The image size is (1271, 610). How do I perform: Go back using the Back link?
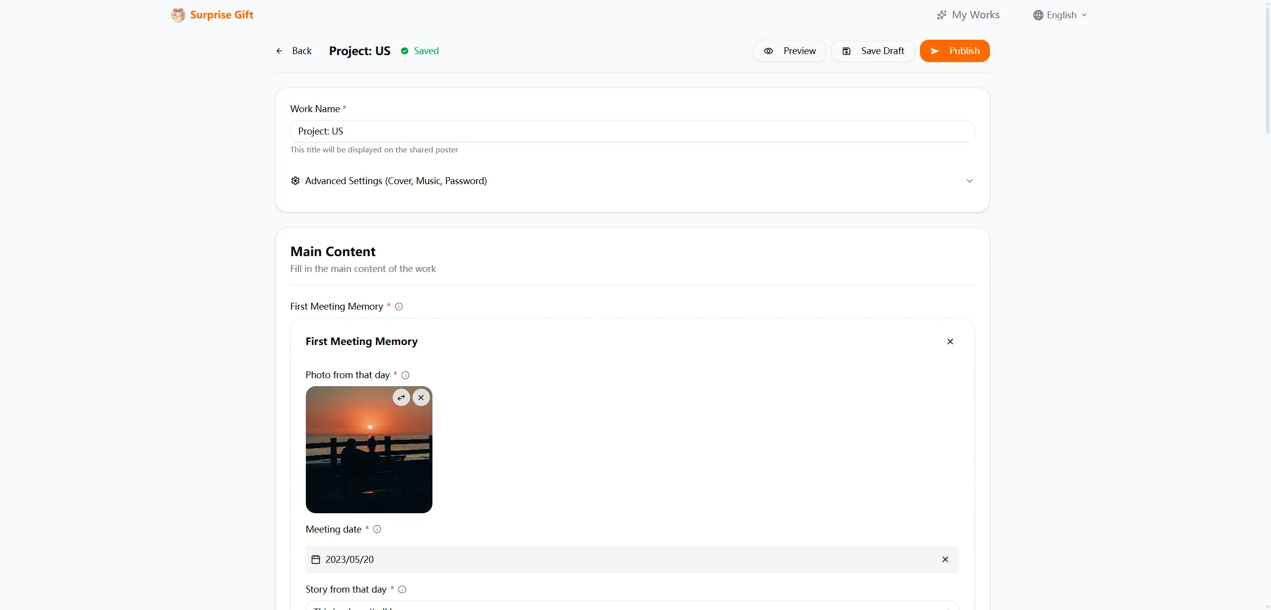[x=294, y=51]
